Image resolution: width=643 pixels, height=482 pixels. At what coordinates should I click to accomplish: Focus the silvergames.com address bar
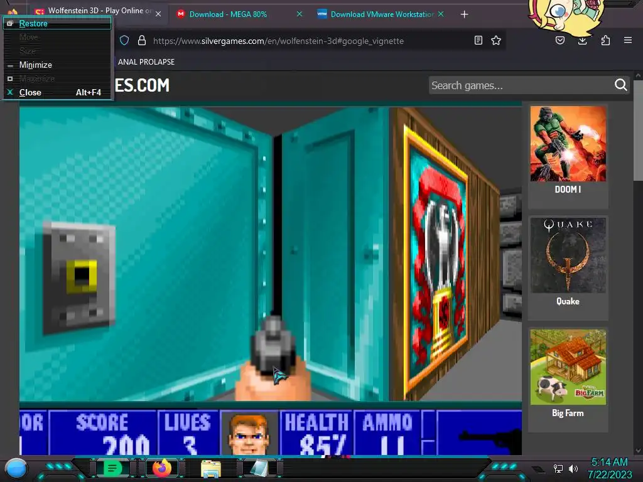coord(278,41)
